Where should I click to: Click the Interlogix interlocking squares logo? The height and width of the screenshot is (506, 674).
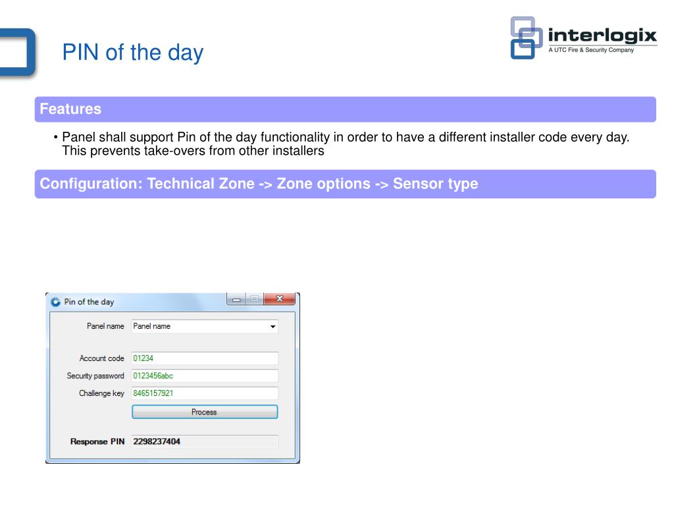pos(526,38)
